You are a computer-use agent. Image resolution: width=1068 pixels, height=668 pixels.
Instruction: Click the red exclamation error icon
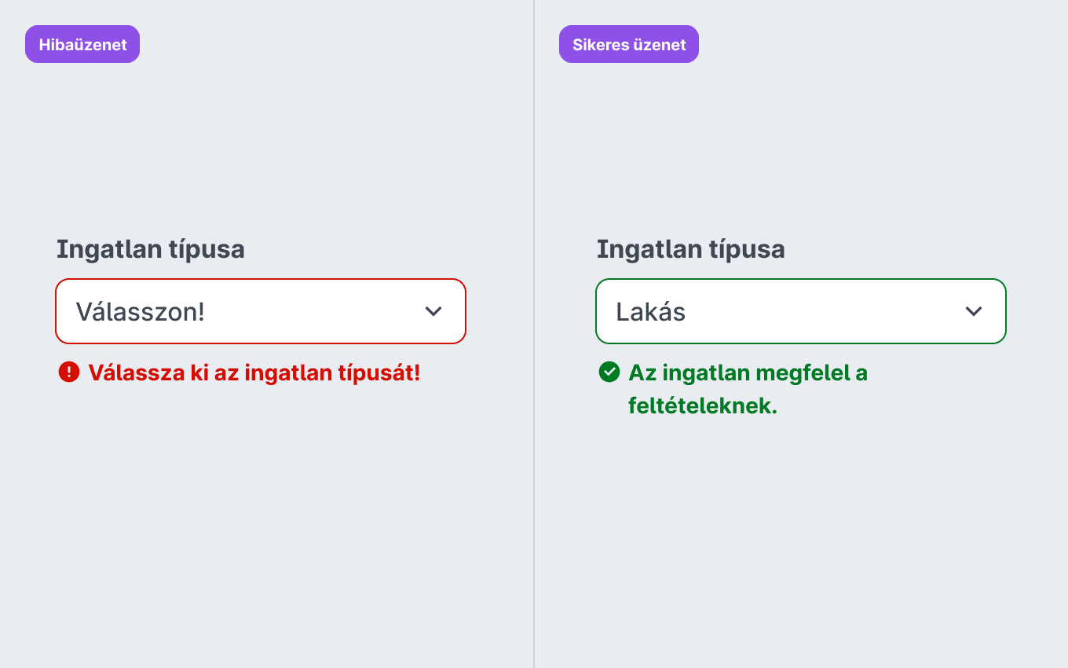click(69, 372)
